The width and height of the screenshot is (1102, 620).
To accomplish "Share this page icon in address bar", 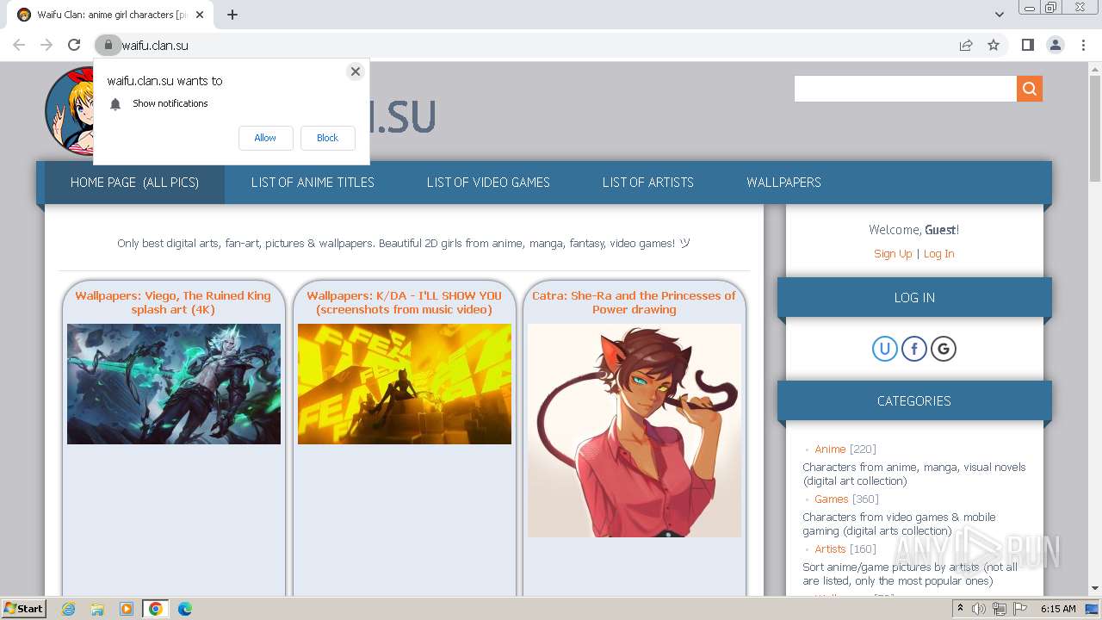I will [966, 45].
